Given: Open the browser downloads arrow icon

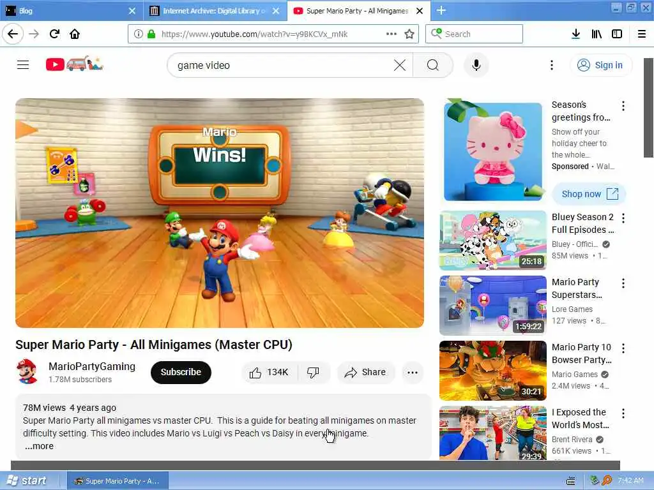Looking at the screenshot, I should coord(575,34).
